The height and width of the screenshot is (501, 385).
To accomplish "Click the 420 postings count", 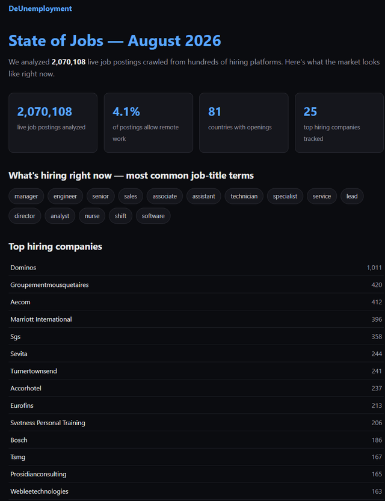I will click(x=377, y=285).
